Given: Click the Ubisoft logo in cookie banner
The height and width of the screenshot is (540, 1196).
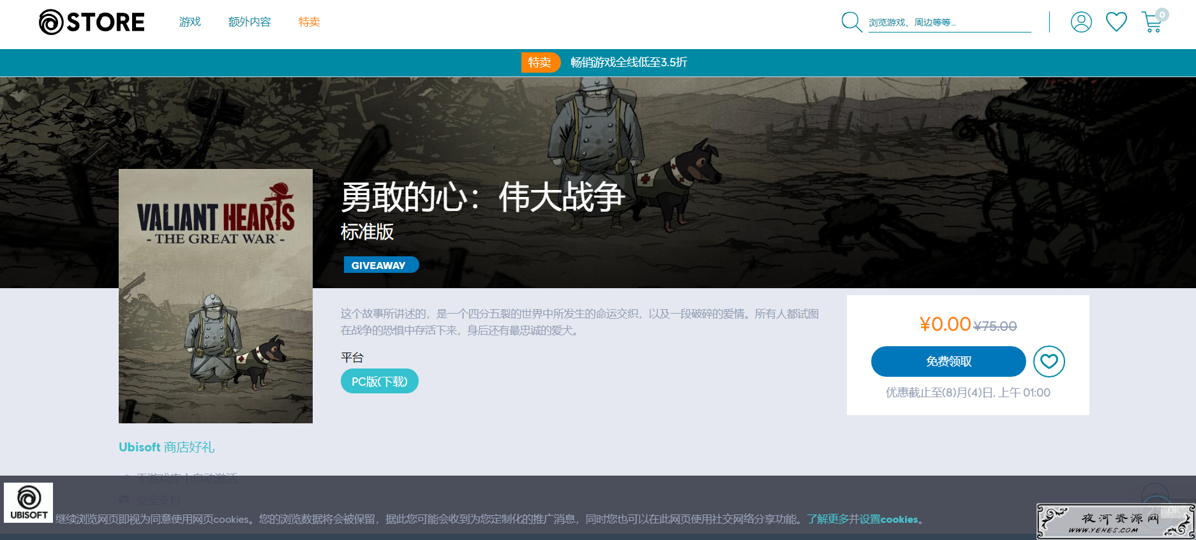Looking at the screenshot, I should point(29,502).
